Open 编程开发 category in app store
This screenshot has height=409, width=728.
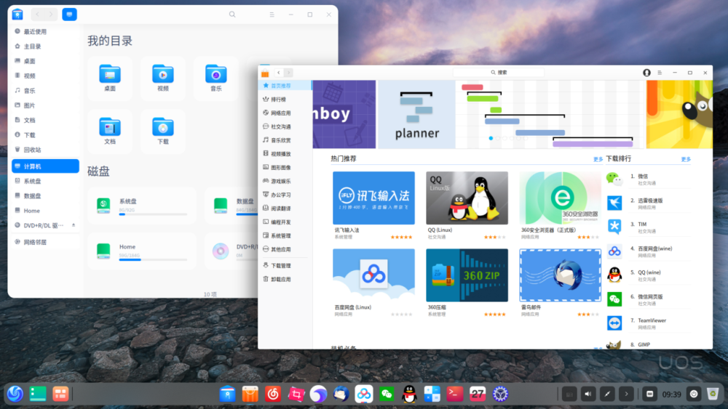point(280,222)
